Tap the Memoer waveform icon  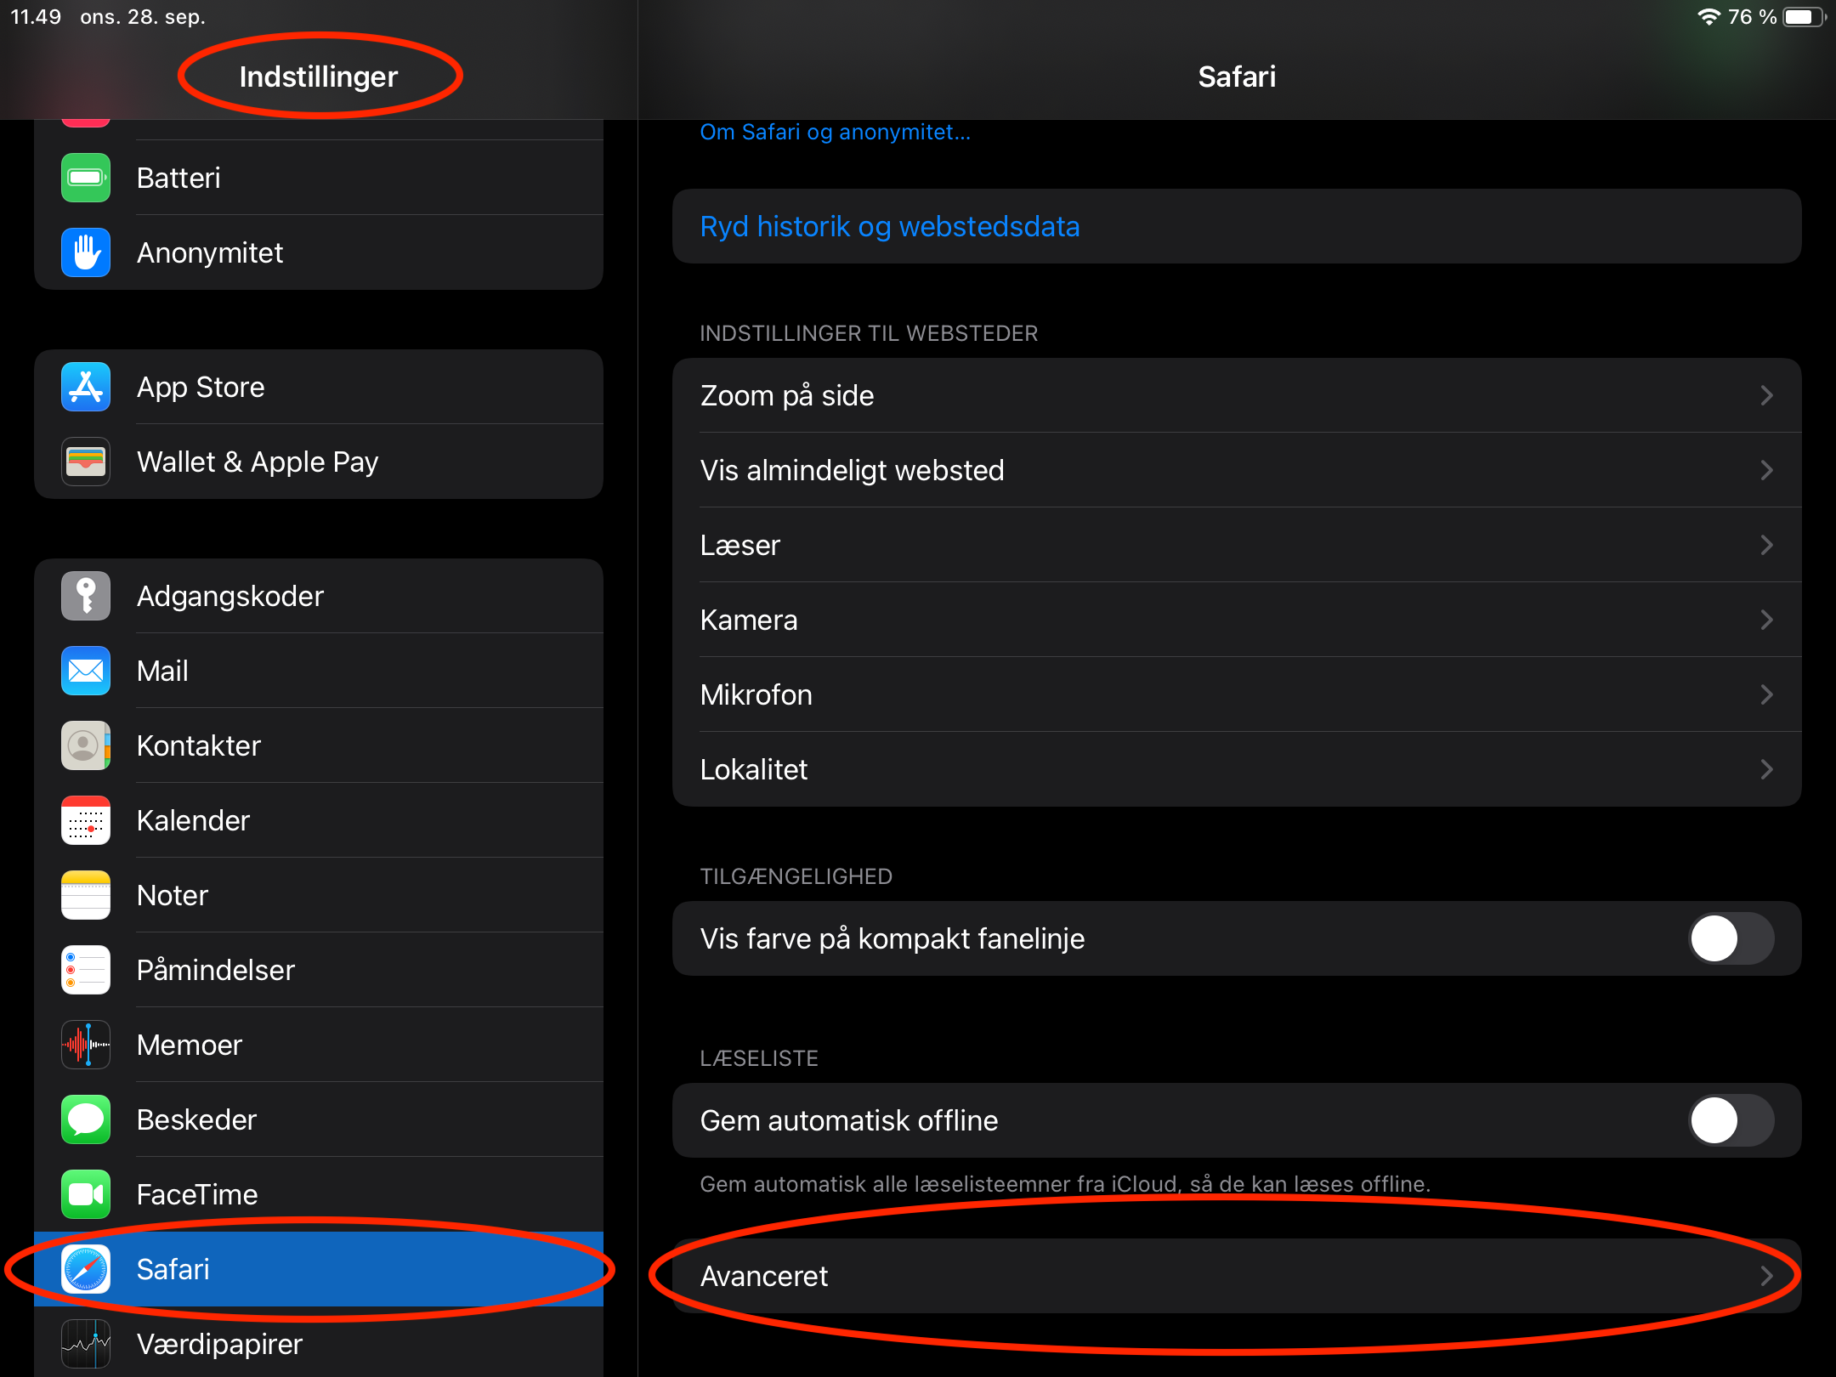(86, 1045)
